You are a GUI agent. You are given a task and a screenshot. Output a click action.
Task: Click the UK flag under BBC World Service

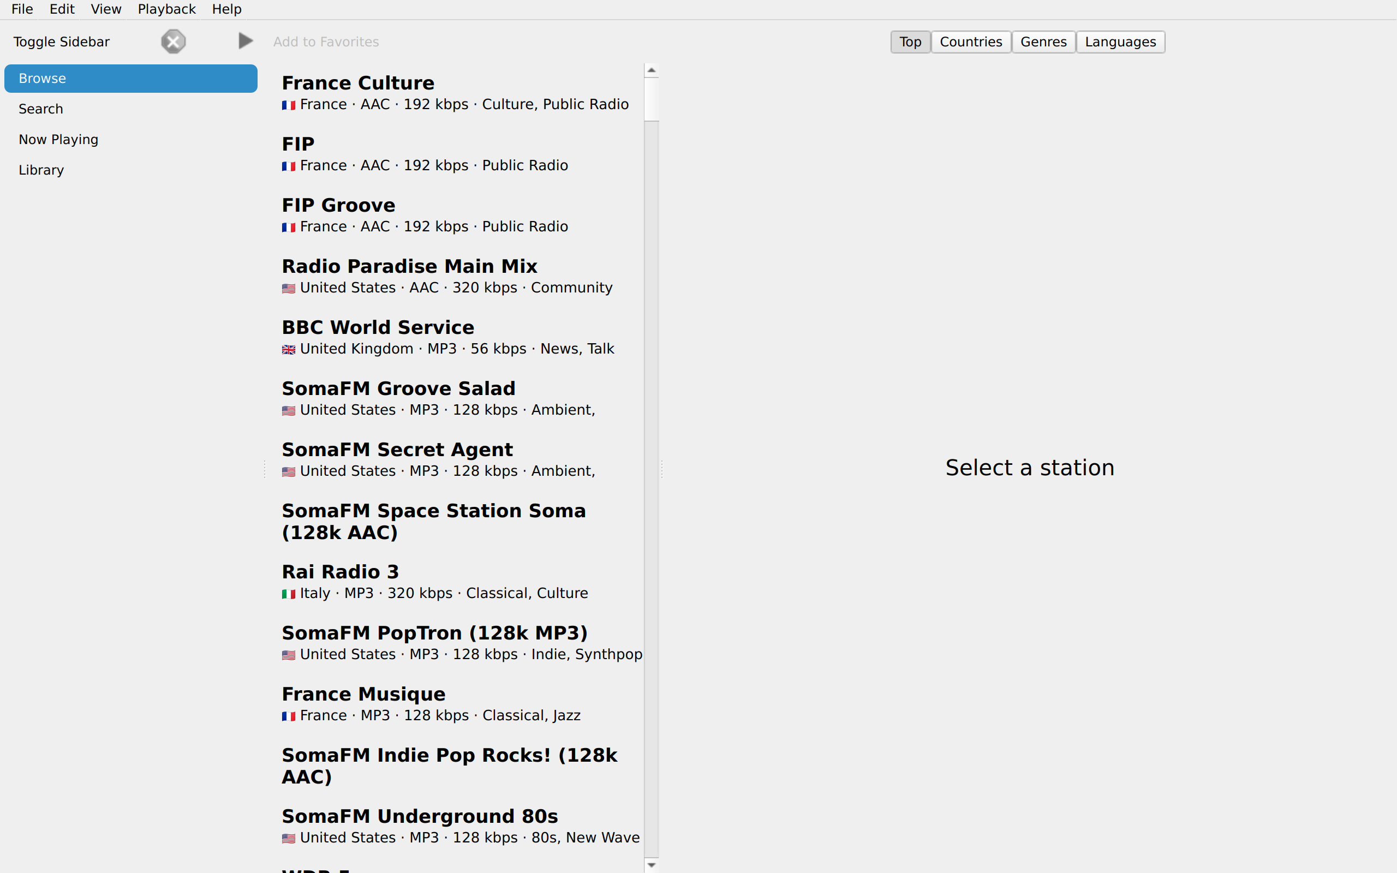coord(289,349)
